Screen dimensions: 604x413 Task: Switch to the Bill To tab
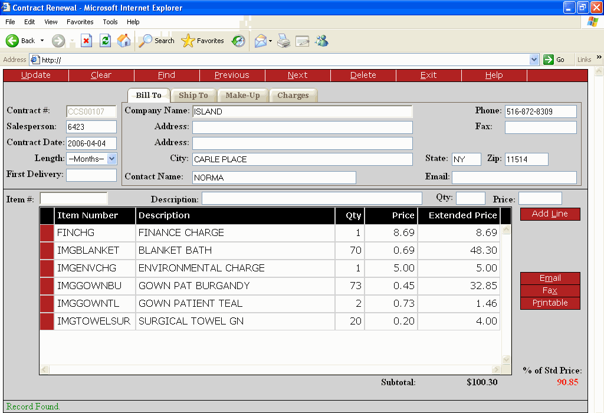(149, 95)
